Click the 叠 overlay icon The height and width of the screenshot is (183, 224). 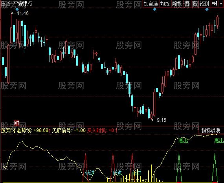click(x=187, y=4)
